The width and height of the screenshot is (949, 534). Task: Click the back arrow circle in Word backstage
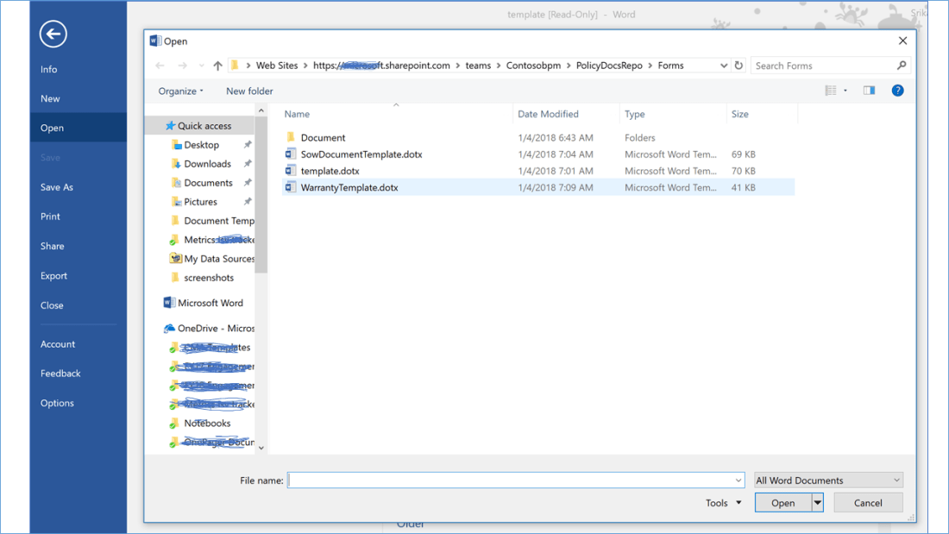(x=53, y=35)
